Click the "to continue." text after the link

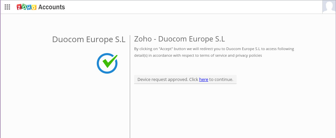click(x=221, y=80)
